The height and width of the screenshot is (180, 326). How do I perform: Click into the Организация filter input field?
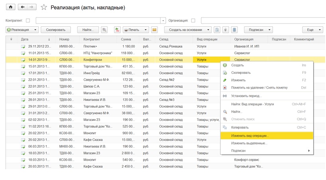[263, 20]
